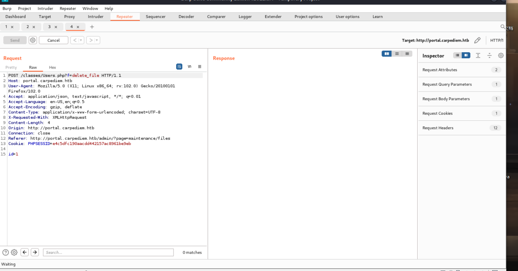Go to next search match arrow

[35, 252]
